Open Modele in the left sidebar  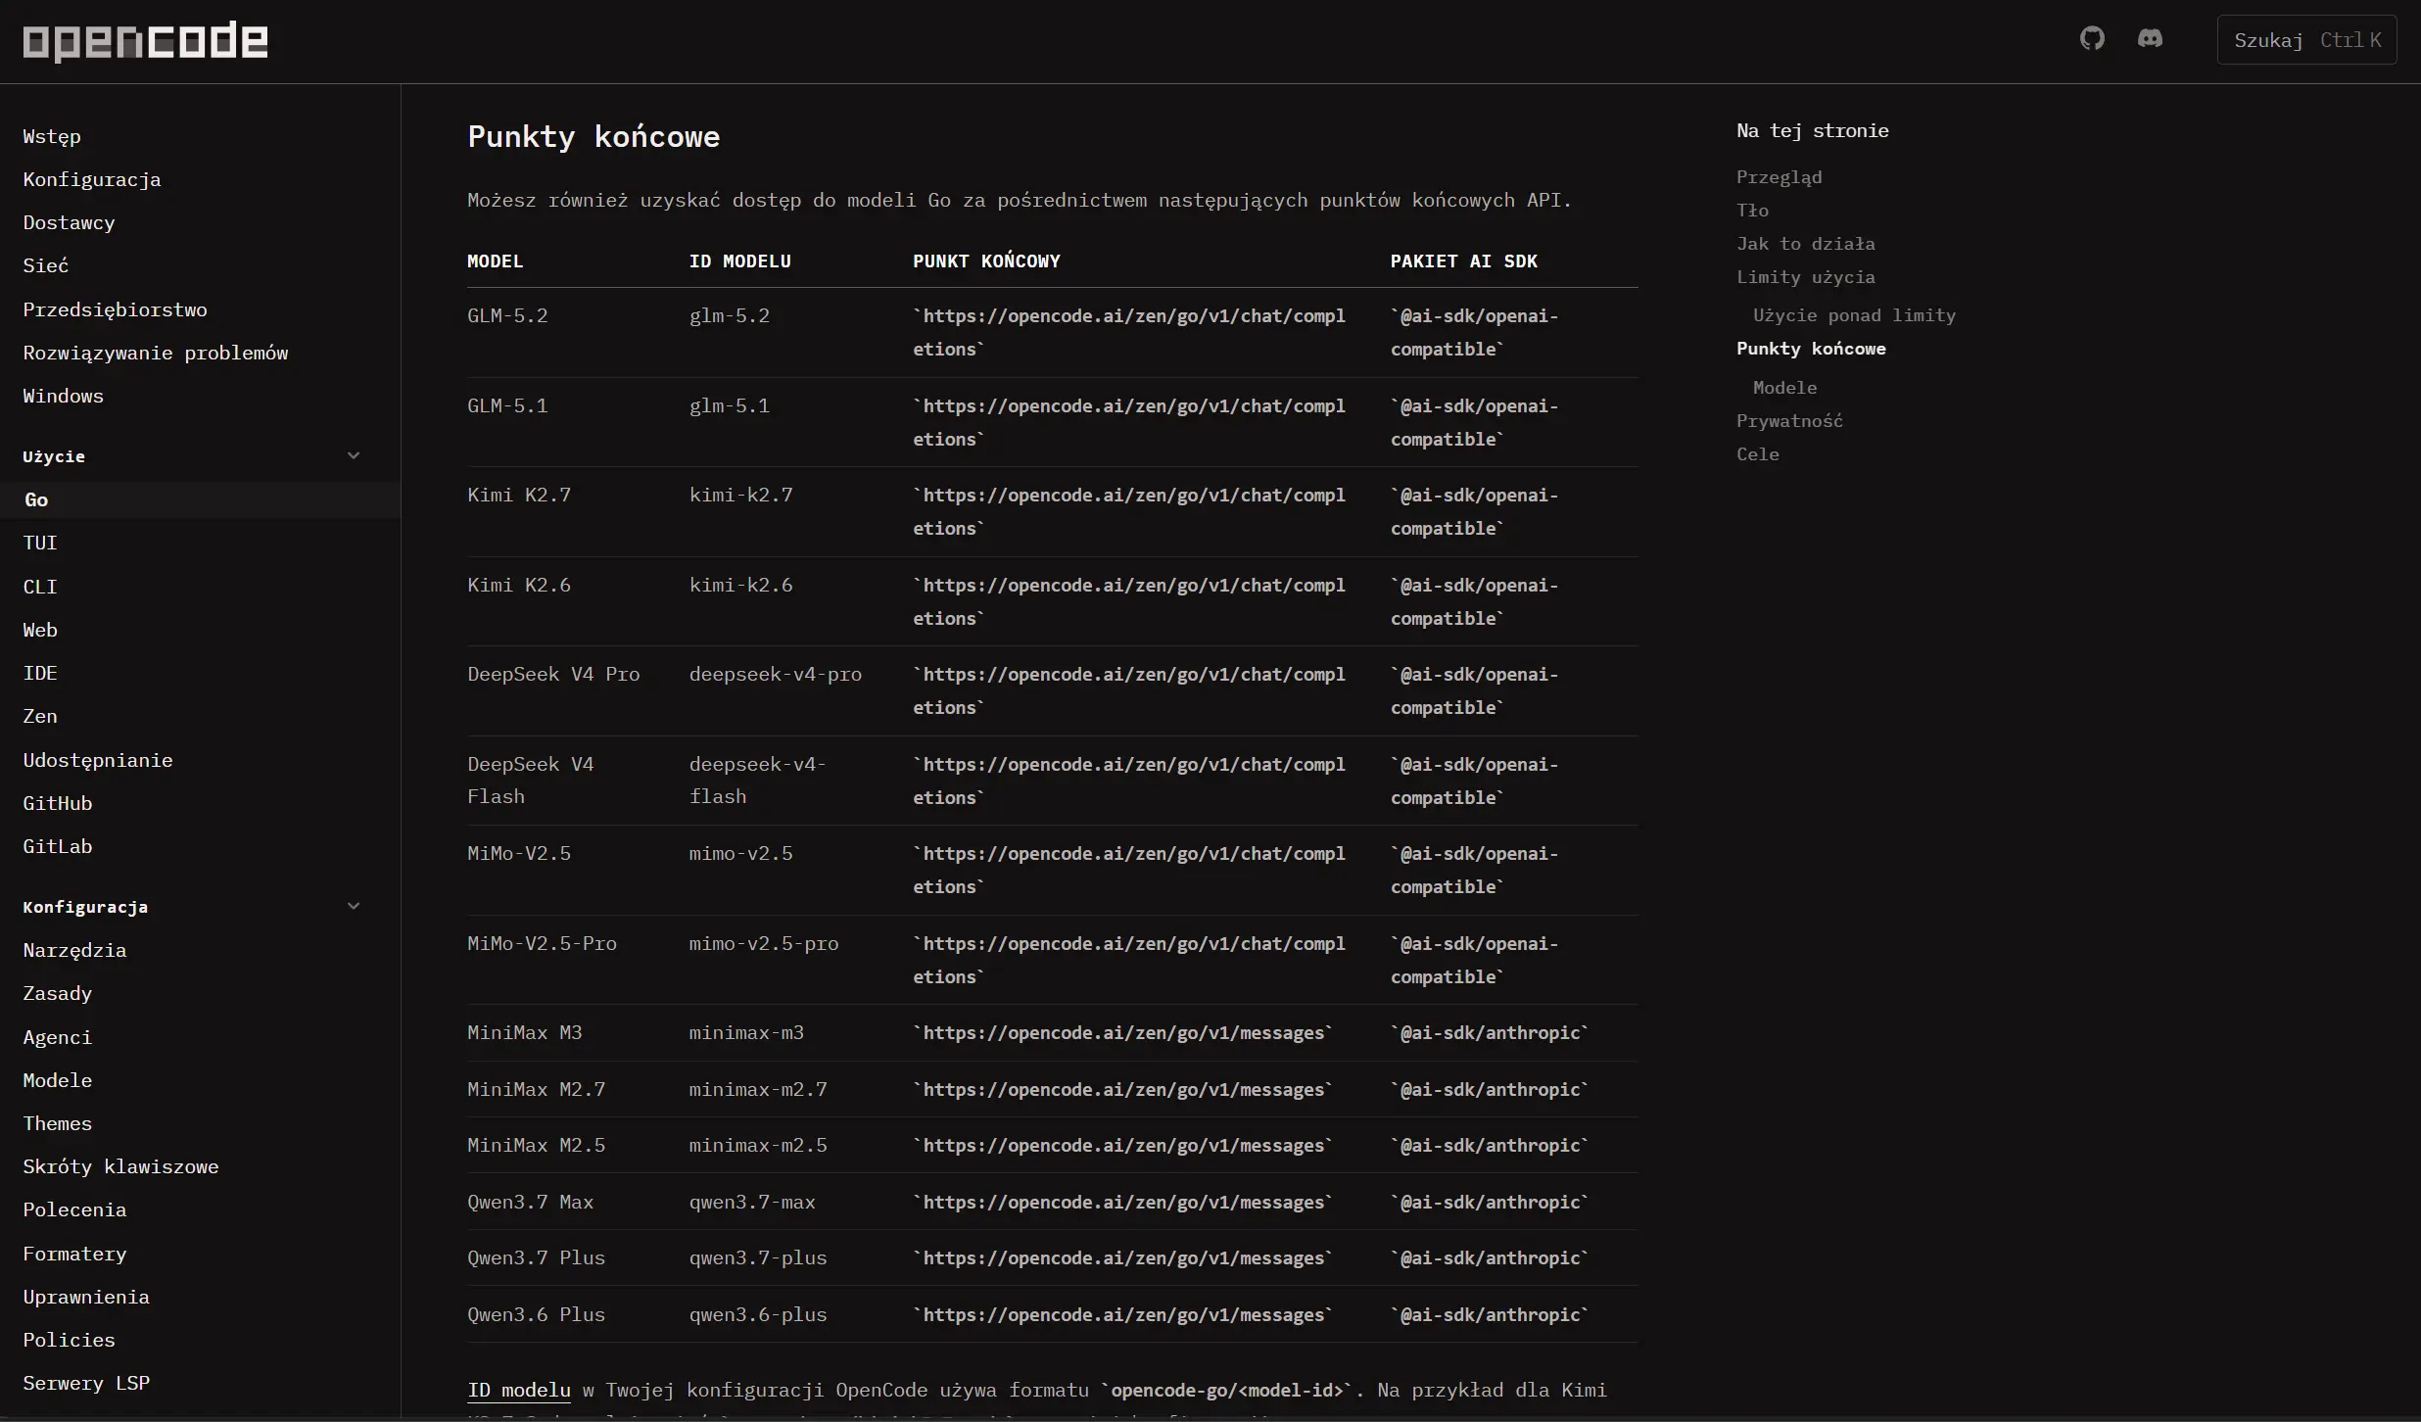pos(58,1080)
